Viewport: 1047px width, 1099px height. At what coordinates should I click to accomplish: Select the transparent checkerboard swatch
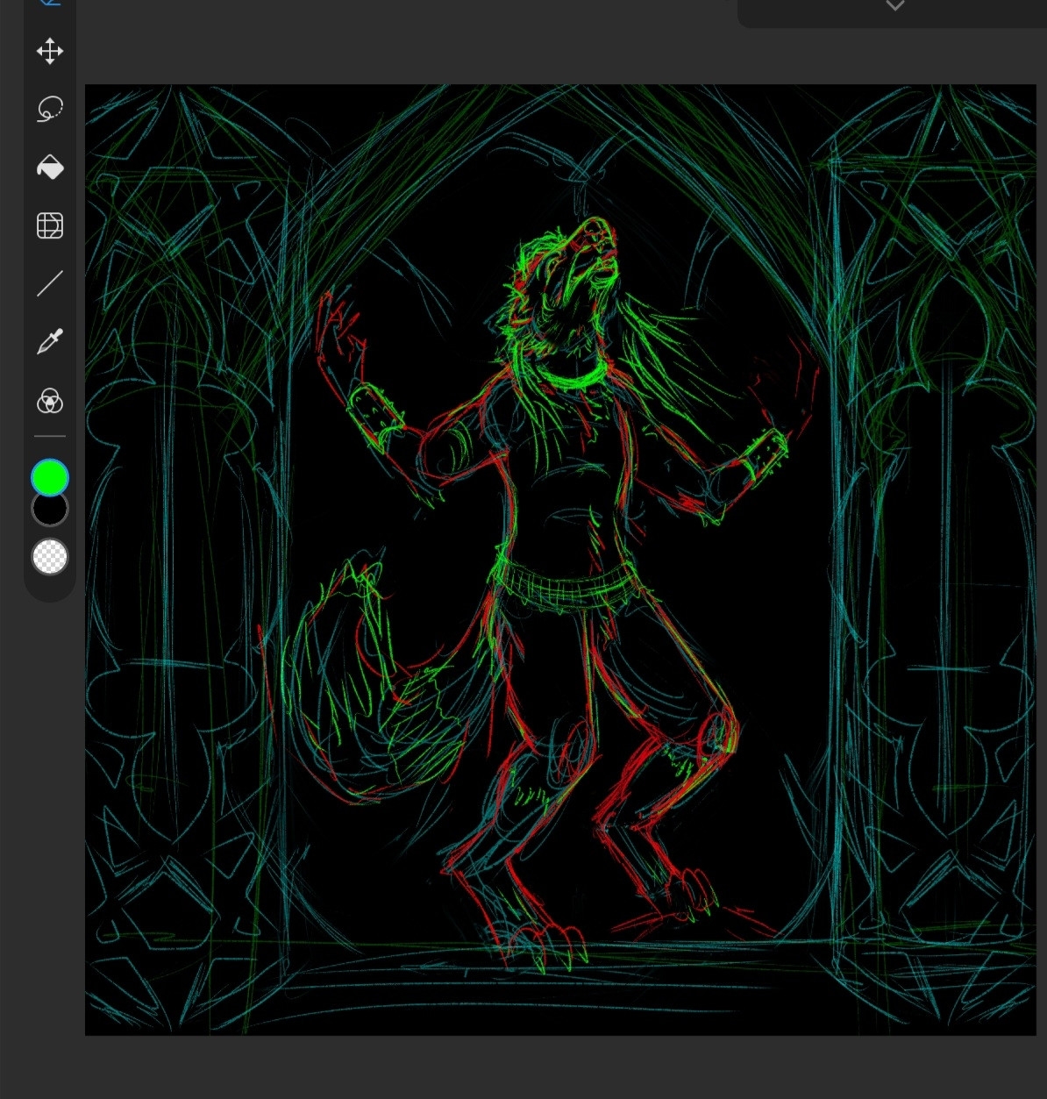[50, 557]
